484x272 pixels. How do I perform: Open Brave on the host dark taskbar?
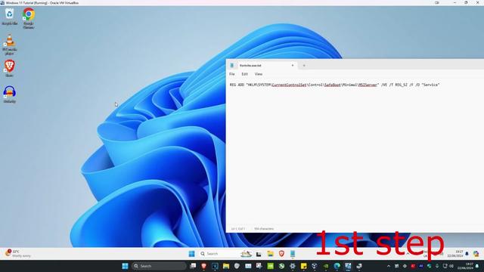203,266
